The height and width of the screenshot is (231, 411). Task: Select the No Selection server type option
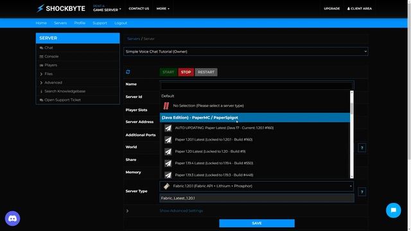click(x=255, y=106)
